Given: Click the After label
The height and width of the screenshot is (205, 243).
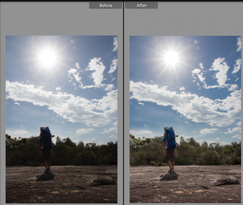Looking at the screenshot, I should pyautogui.click(x=141, y=6).
